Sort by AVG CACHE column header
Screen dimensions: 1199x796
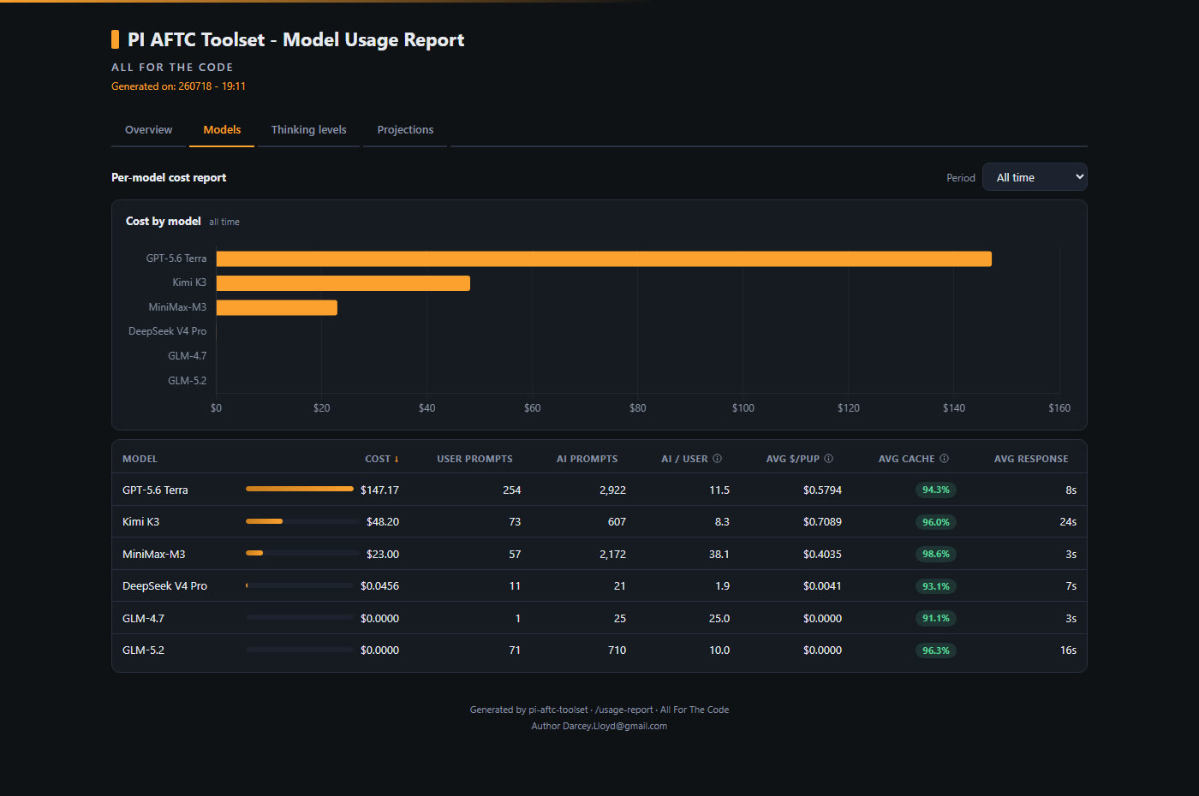[906, 459]
